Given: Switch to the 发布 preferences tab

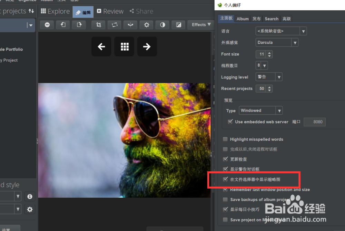Looking at the screenshot, I should pos(256,19).
